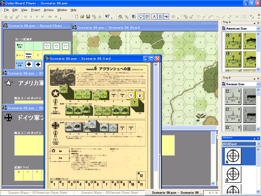Viewport: 261px width, 196px height.
Task: Click the envelope with checkmark icon
Action: pyautogui.click(x=12, y=17)
